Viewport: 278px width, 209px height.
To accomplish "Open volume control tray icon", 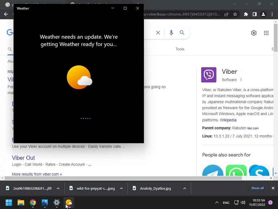I will pos(243,202).
